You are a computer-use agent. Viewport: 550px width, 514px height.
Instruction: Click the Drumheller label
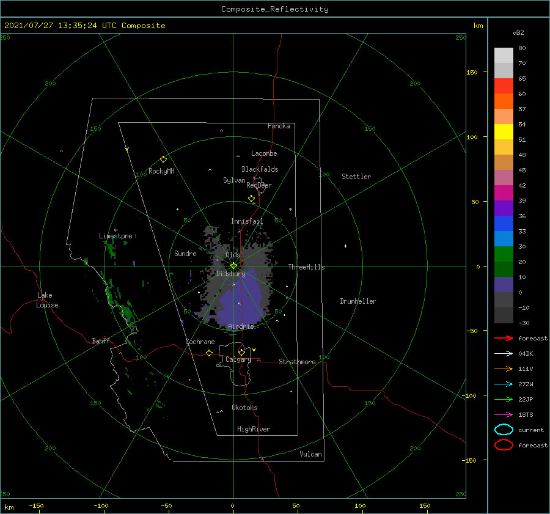[x=358, y=301]
